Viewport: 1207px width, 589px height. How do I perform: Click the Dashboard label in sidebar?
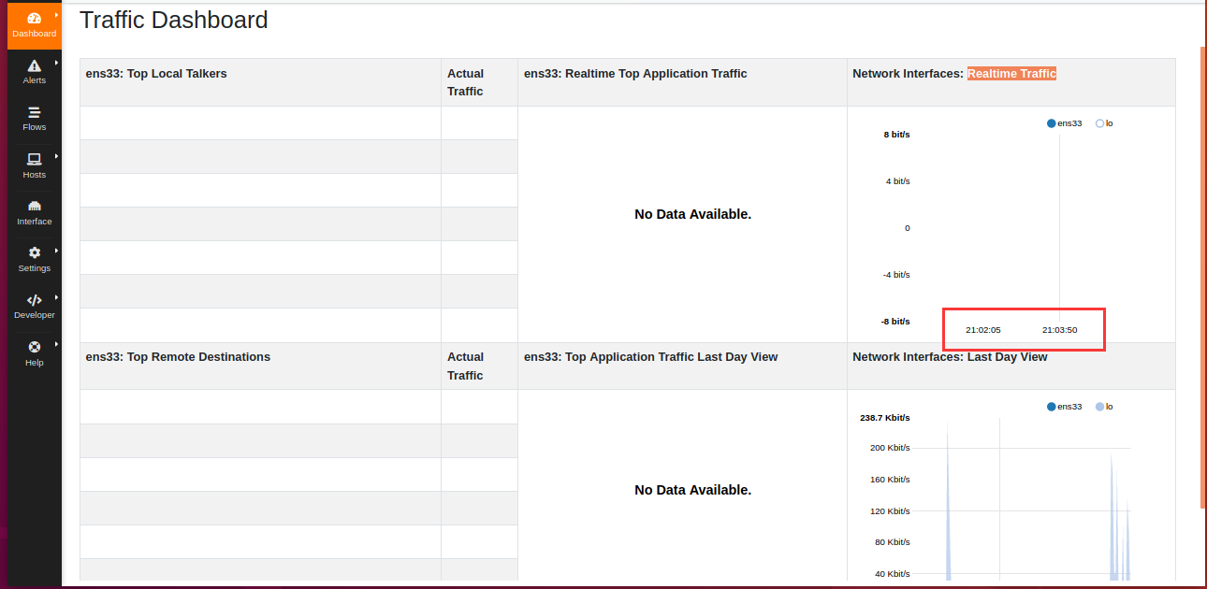coord(35,34)
